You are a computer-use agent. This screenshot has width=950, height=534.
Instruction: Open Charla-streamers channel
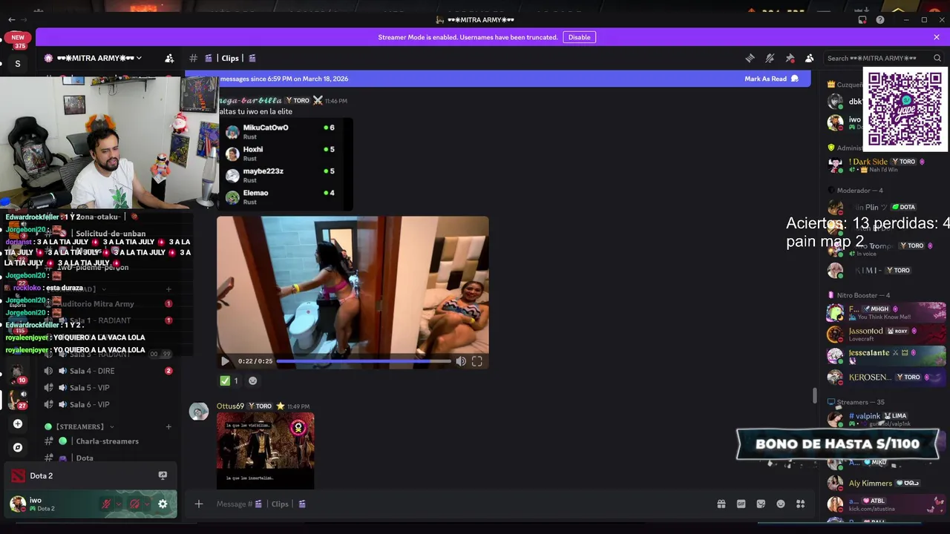pyautogui.click(x=110, y=441)
